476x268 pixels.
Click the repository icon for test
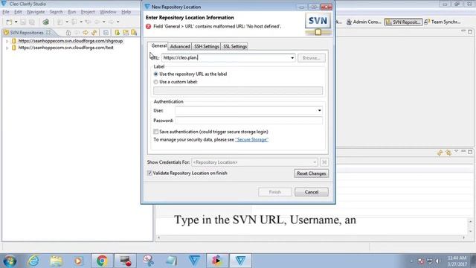tap(14, 48)
